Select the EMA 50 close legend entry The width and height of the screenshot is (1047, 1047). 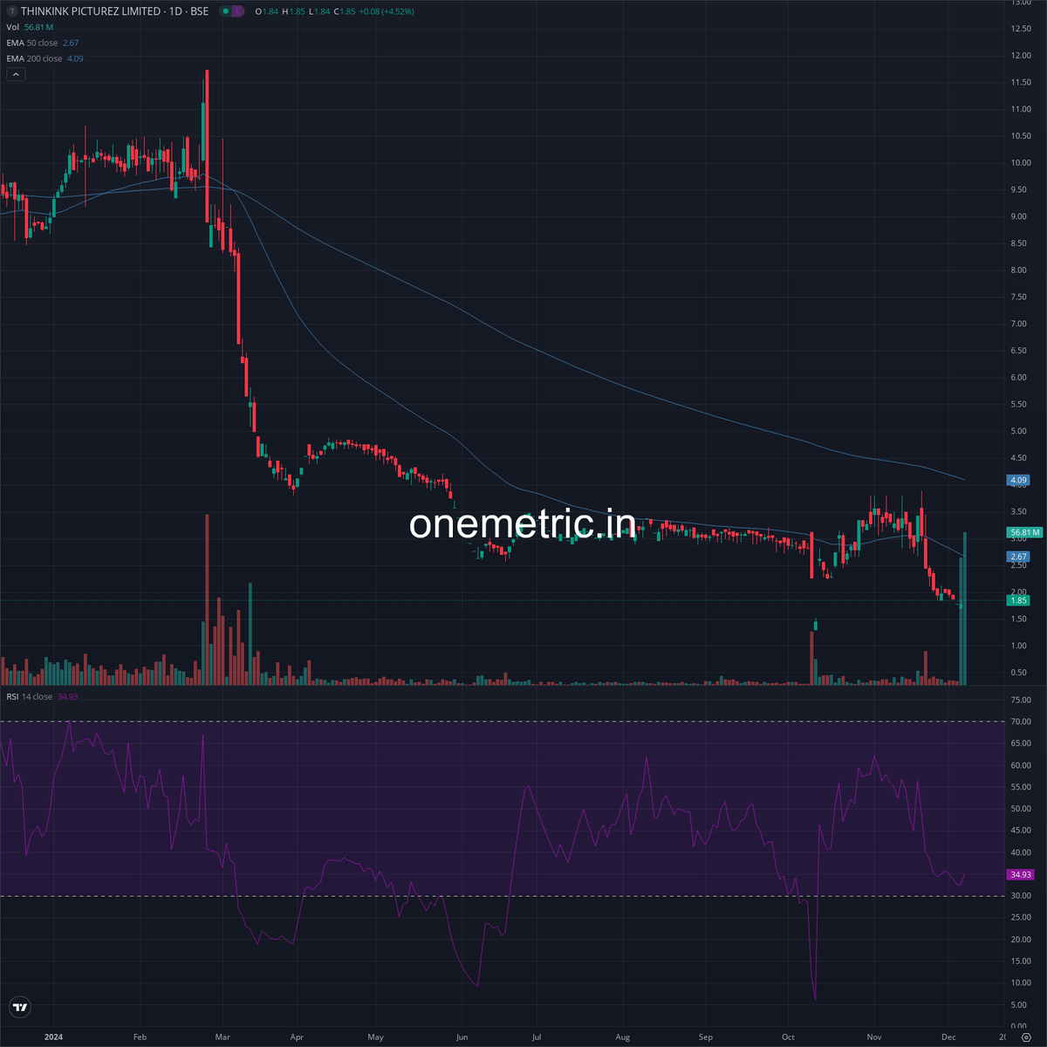point(43,43)
